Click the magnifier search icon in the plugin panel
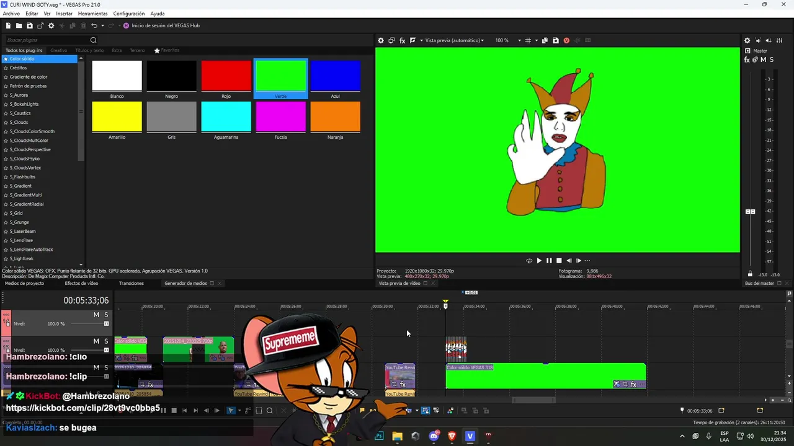Screen dimensions: 794x446 click(x=94, y=40)
